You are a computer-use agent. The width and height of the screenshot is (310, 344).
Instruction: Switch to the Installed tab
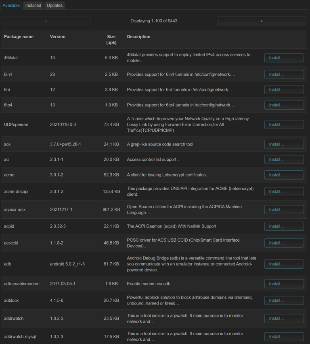[33, 5]
